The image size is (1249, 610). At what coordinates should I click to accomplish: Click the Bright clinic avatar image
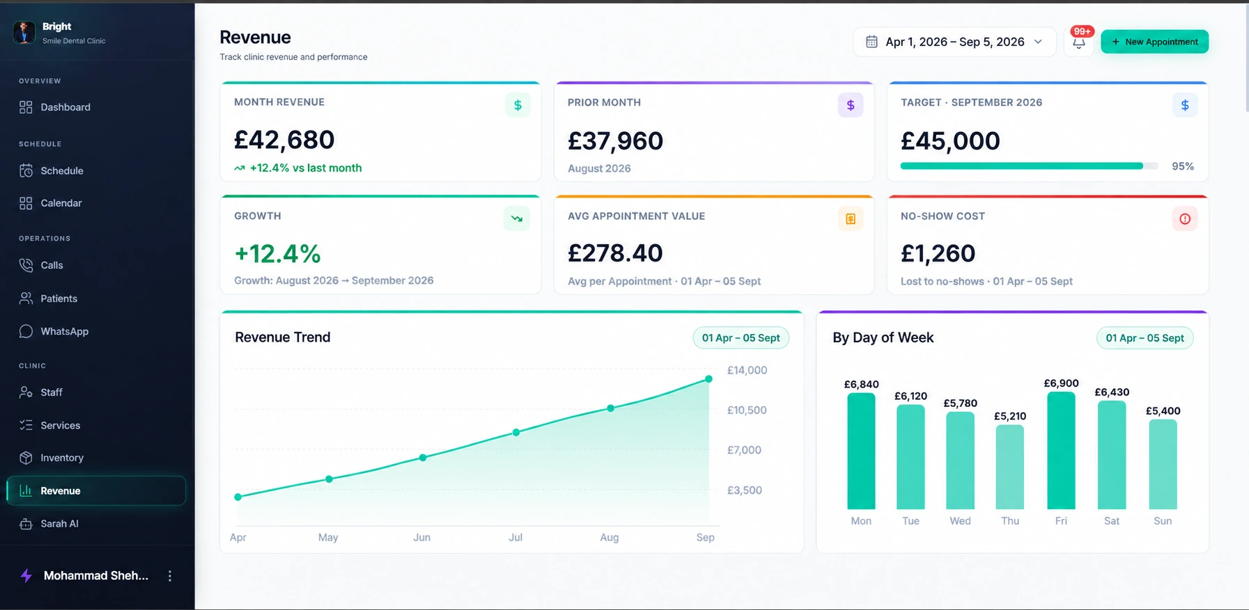click(x=24, y=32)
